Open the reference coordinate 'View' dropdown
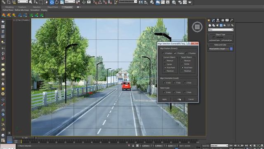 (70, 2)
